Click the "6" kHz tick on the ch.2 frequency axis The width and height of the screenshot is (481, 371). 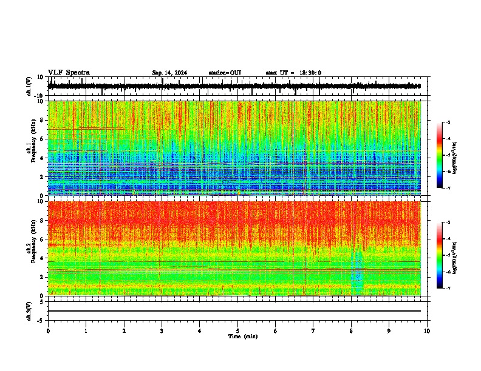tap(43, 239)
